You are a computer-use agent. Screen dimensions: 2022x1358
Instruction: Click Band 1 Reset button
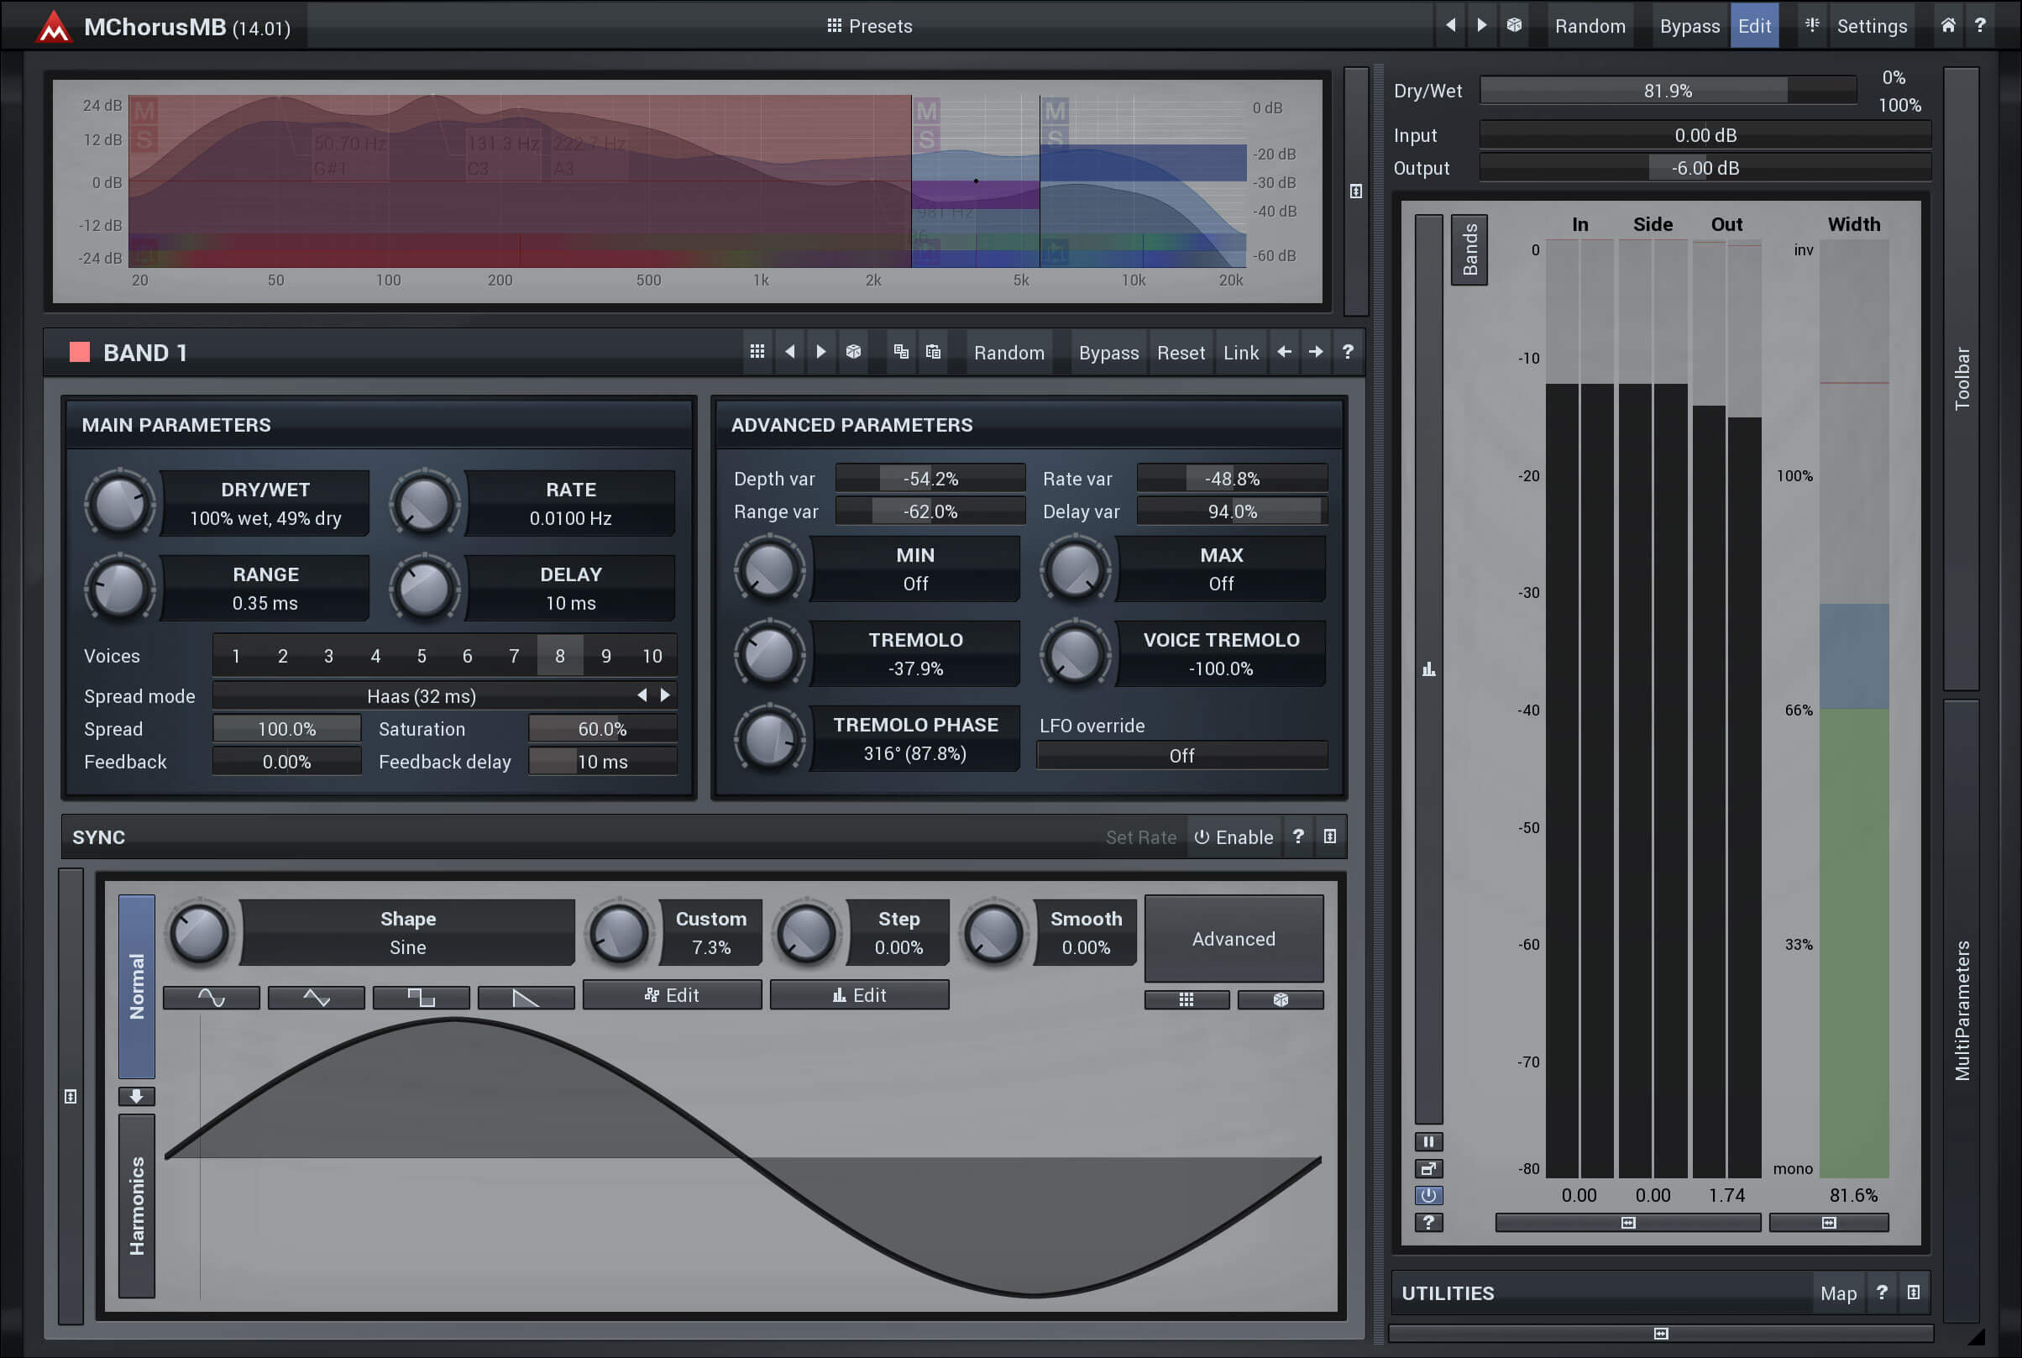pyautogui.click(x=1181, y=353)
